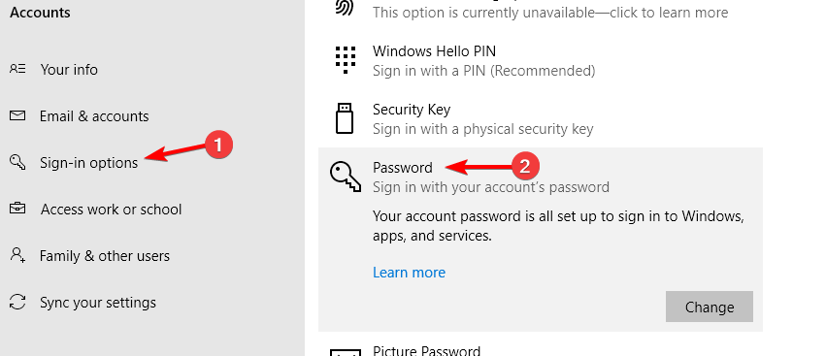
Task: Collapse the Password section header
Action: (x=541, y=177)
